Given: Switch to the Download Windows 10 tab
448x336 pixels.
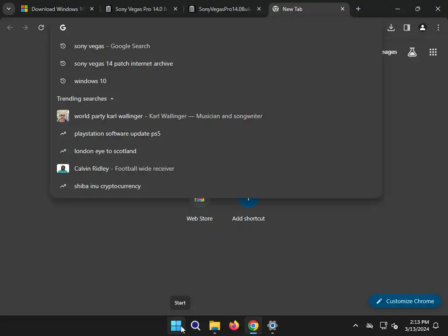Looking at the screenshot, I should 57,9.
